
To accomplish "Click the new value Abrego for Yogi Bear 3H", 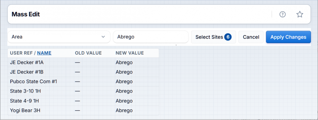I will [x=124, y=110].
